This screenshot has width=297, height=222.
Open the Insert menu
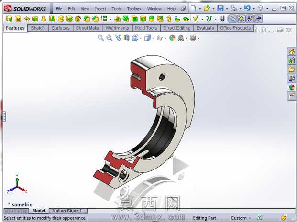(100, 9)
